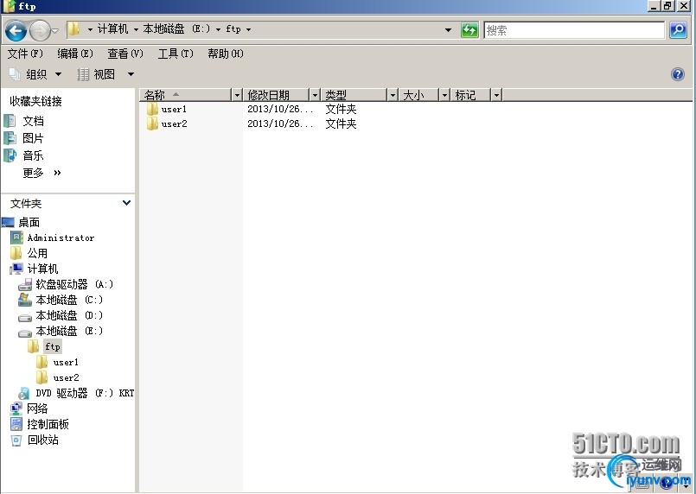696x494 pixels.
Task: Click the Back navigation arrow
Action: click(16, 30)
